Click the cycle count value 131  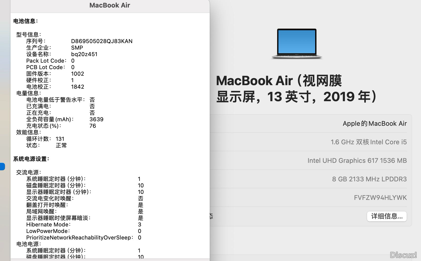pyautogui.click(x=60, y=139)
